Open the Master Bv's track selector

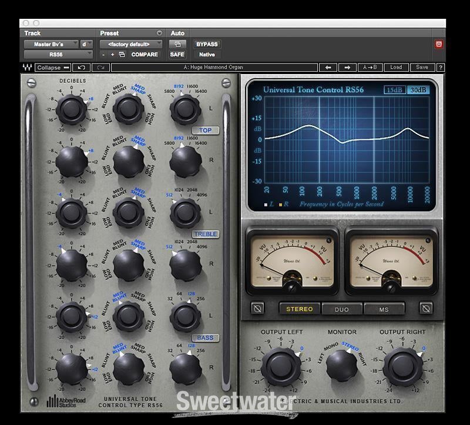51,44
